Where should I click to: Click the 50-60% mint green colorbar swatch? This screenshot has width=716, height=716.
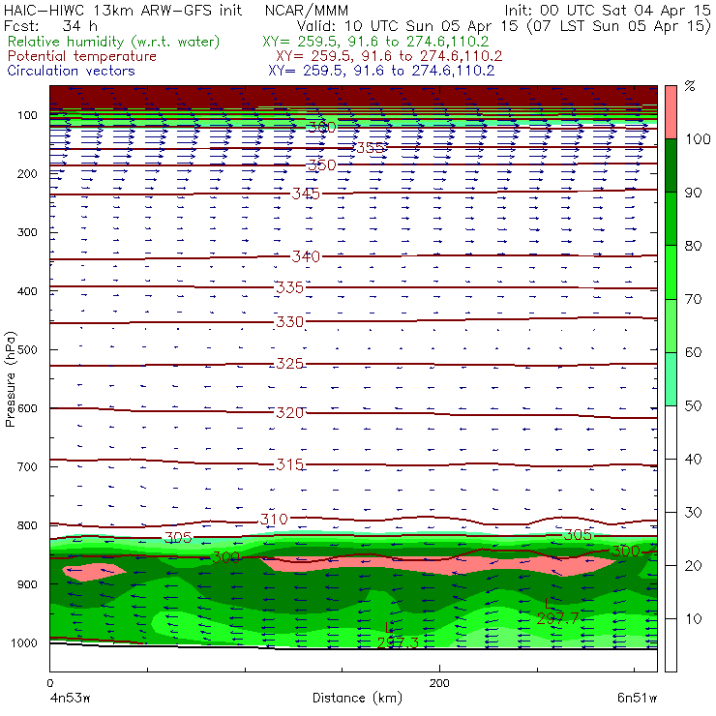[x=671, y=379]
